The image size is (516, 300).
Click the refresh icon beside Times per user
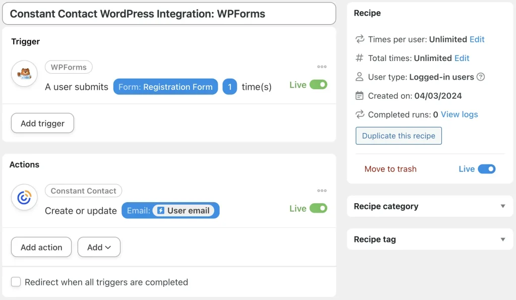coord(359,39)
